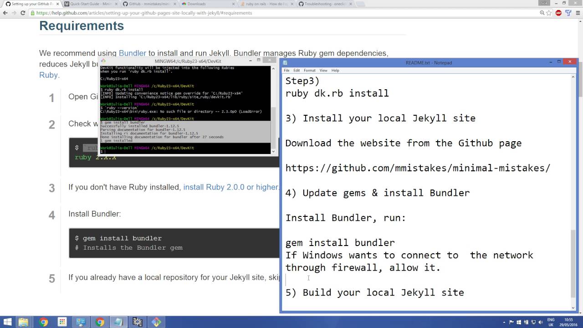
Task: Open the gears settings icon on taskbar
Action: [137, 322]
